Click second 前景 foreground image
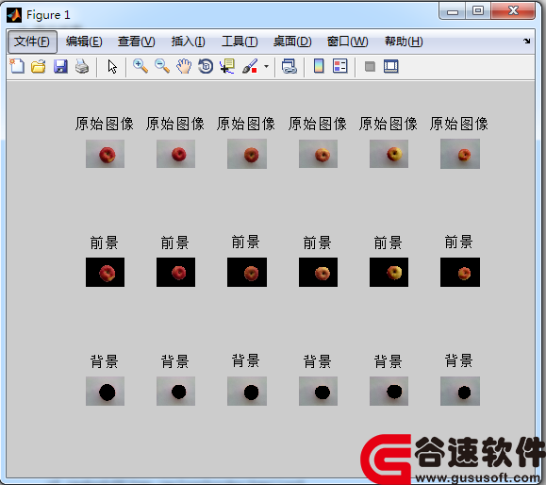This screenshot has width=546, height=485. point(175,272)
